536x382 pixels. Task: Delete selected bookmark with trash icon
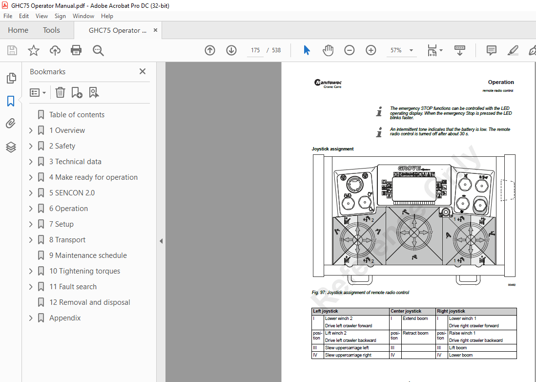coord(60,92)
